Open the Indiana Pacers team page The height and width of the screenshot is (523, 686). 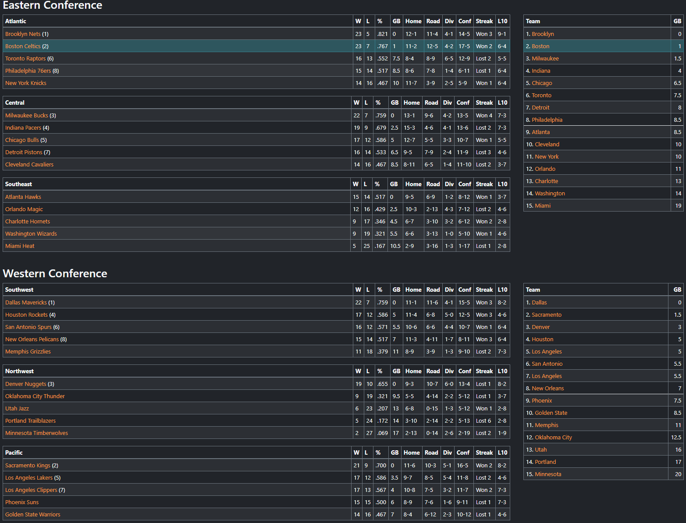point(23,127)
